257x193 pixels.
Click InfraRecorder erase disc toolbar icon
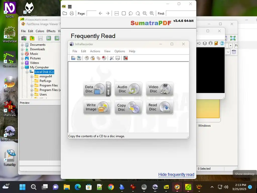(x=104, y=58)
